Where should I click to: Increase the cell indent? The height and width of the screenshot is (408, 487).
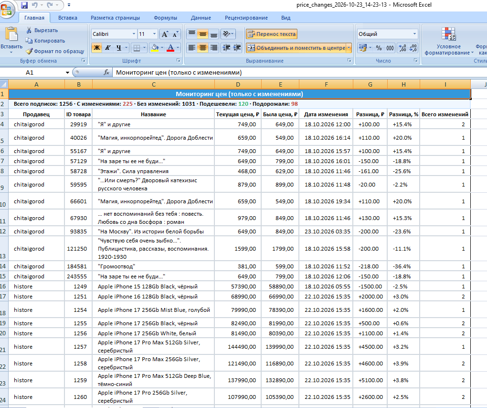tap(237, 48)
